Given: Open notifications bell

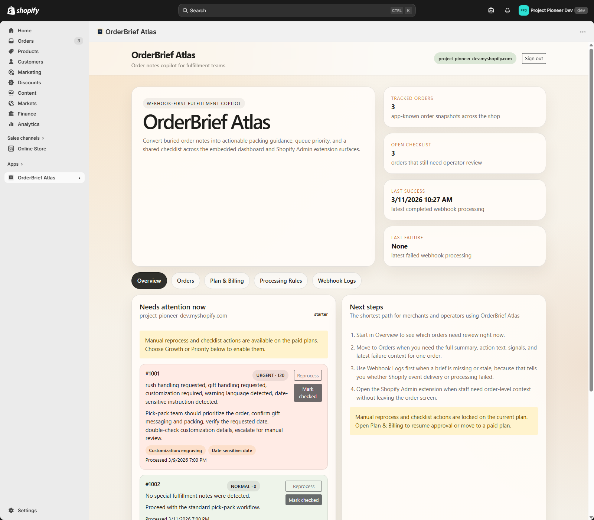Looking at the screenshot, I should click(507, 10).
